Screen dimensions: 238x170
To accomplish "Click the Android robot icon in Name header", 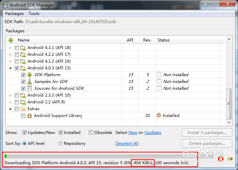I will (11, 40).
